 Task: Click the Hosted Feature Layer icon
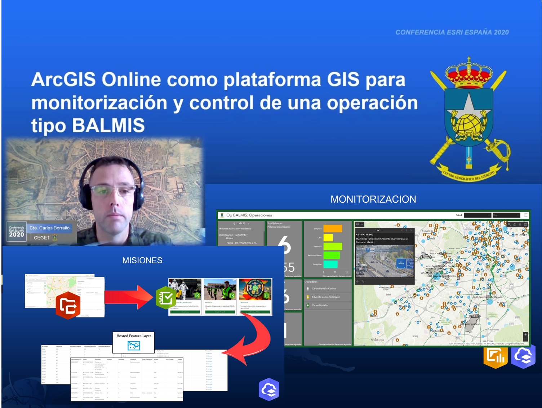coord(134,346)
